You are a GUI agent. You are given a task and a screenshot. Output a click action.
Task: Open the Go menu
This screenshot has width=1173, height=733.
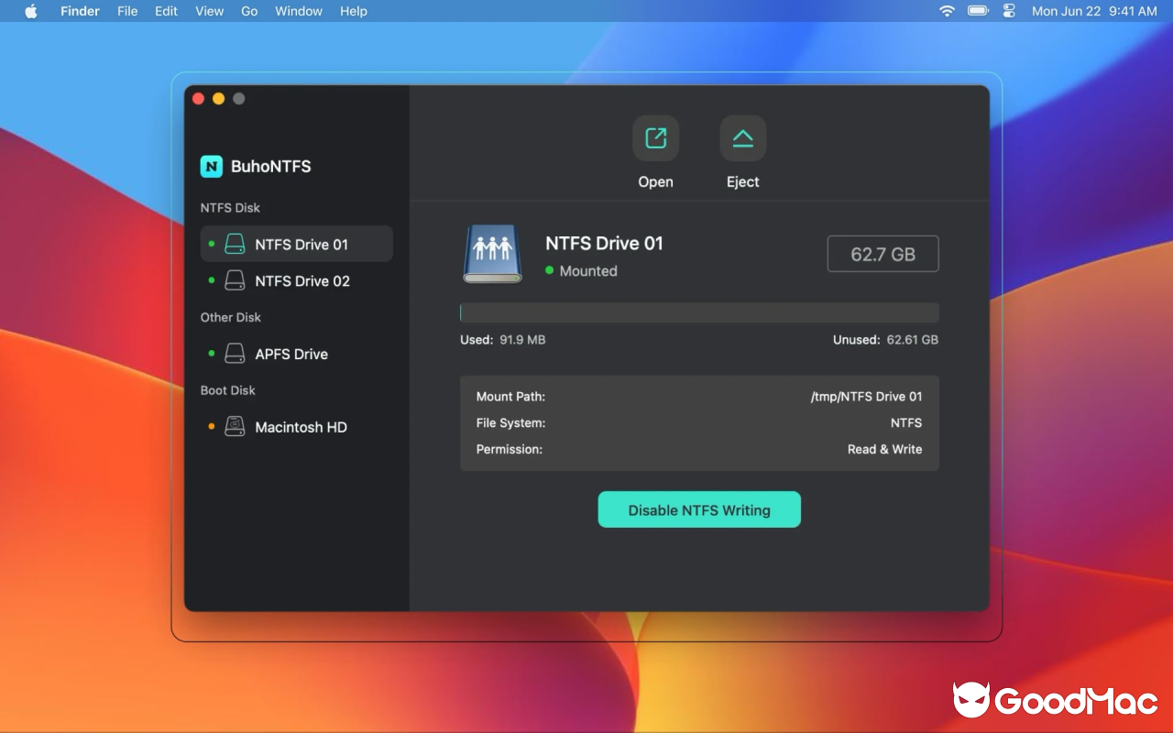(249, 11)
